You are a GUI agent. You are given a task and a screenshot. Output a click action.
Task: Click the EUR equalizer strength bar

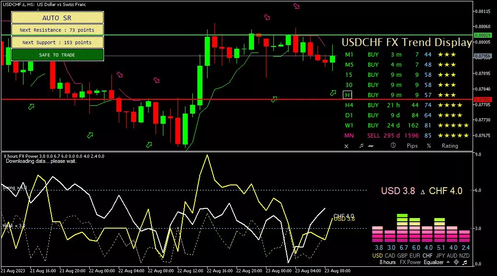coord(415,230)
